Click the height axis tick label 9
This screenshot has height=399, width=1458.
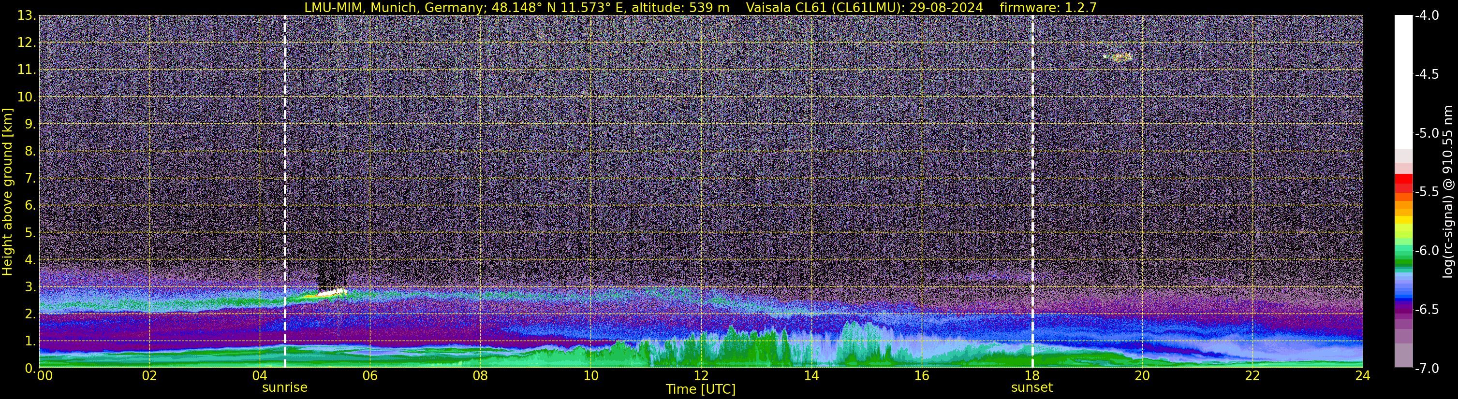tap(30, 124)
